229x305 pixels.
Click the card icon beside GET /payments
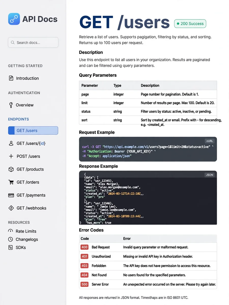[11, 195]
